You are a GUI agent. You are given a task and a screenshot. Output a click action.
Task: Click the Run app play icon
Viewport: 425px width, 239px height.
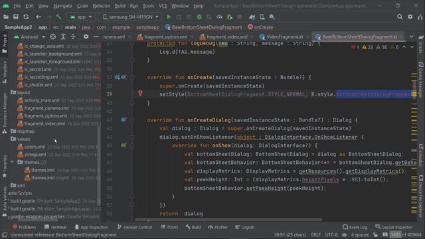click(169, 17)
